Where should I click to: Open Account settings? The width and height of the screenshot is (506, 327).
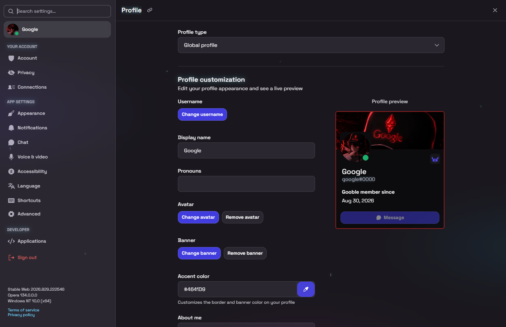pos(57,58)
